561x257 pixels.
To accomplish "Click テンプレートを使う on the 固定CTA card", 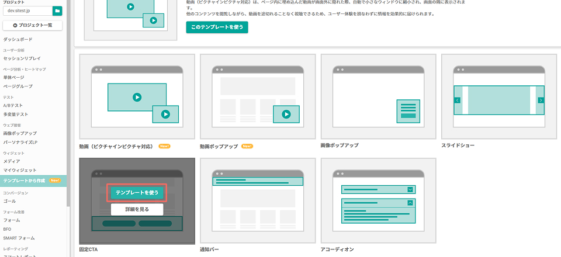I will [137, 193].
